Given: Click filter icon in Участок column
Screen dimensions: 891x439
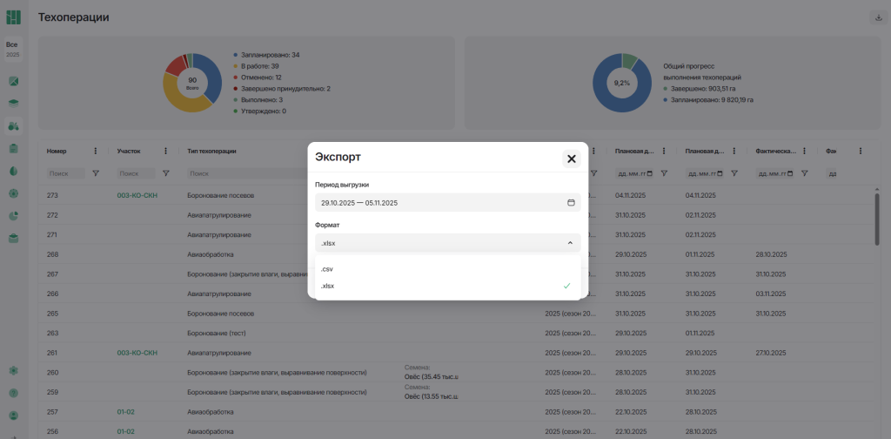Looking at the screenshot, I should click(x=165, y=173).
